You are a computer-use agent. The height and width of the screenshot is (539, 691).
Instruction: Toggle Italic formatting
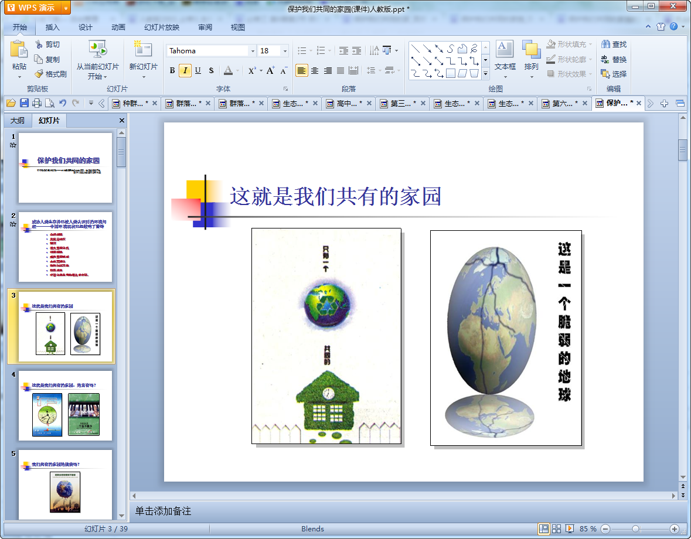click(x=185, y=70)
